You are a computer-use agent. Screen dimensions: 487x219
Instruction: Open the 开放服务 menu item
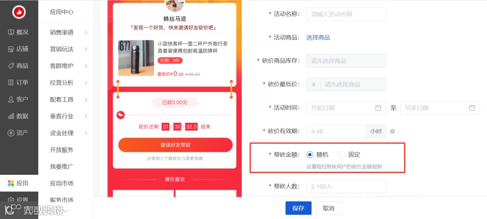pos(61,149)
